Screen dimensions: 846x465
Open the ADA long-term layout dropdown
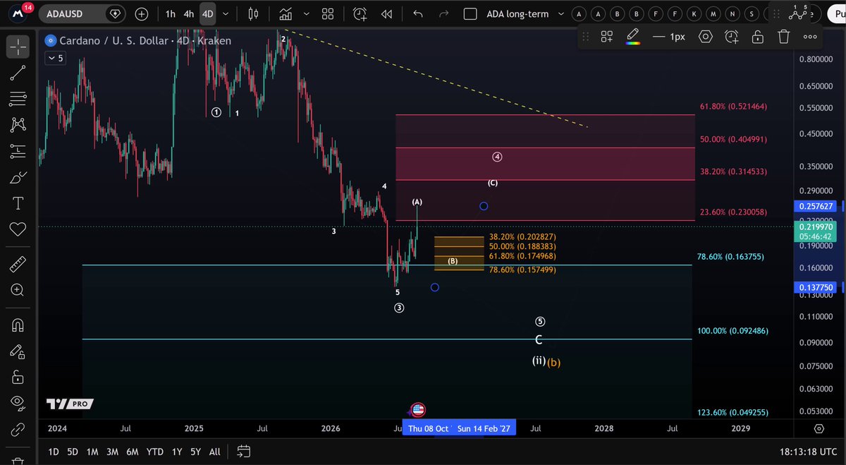tap(562, 14)
